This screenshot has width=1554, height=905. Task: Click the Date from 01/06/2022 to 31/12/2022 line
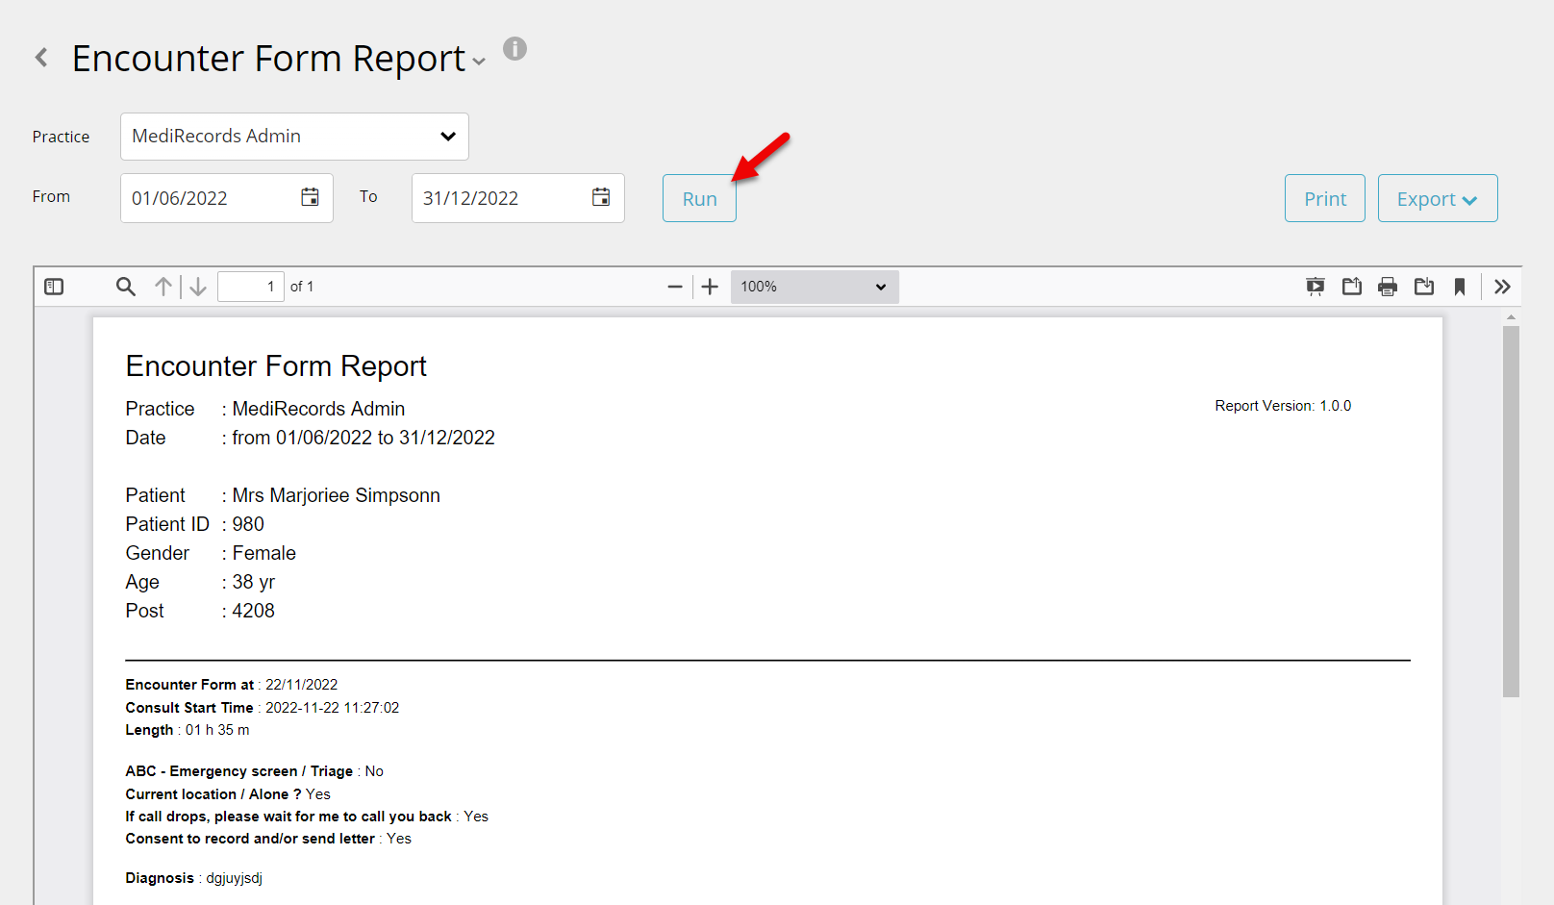(x=310, y=438)
